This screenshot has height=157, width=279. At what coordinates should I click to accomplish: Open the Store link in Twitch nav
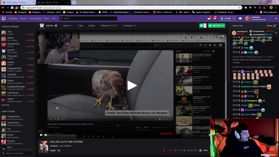(47, 18)
